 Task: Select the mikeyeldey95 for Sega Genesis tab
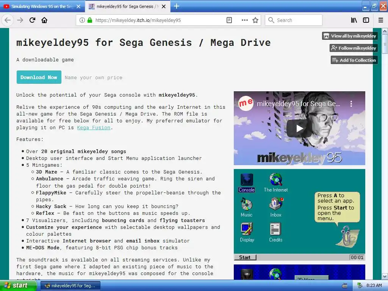coord(127,6)
